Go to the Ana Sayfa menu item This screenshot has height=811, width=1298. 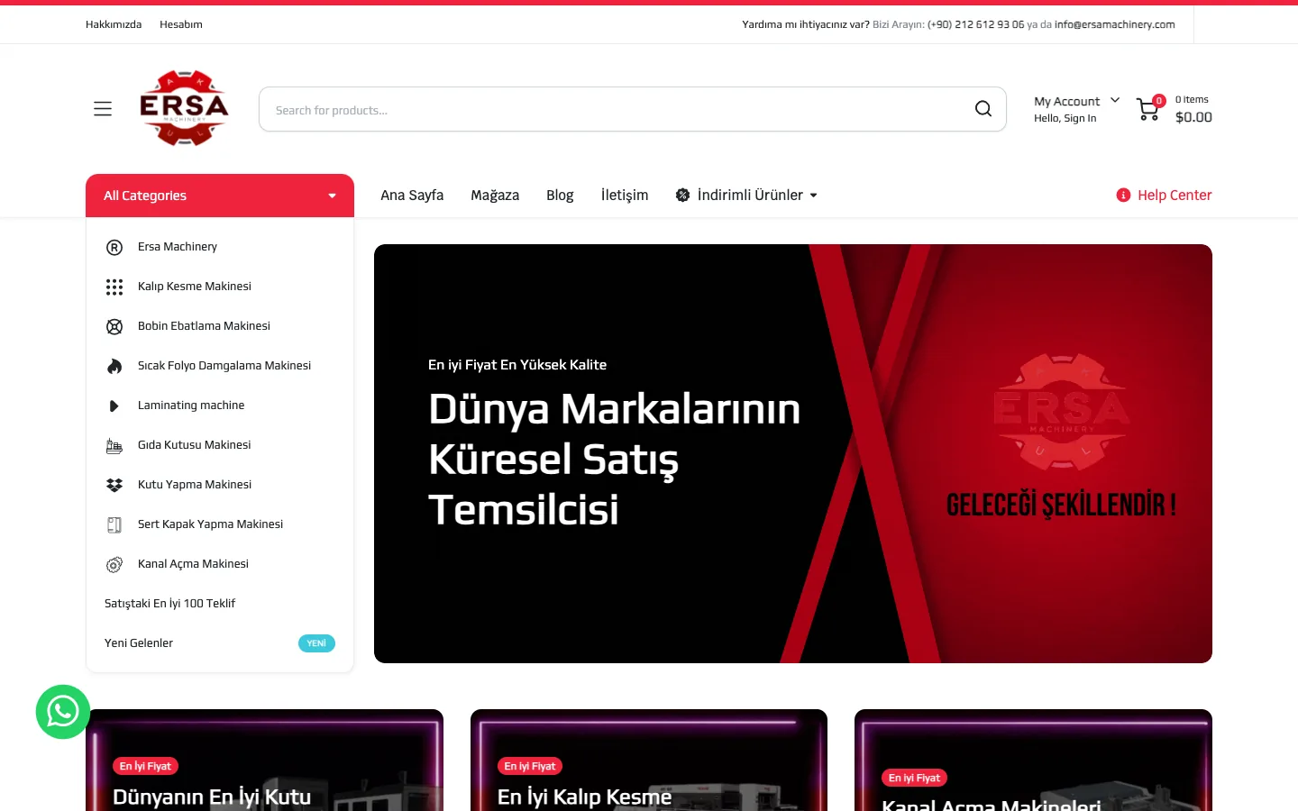[x=412, y=196]
